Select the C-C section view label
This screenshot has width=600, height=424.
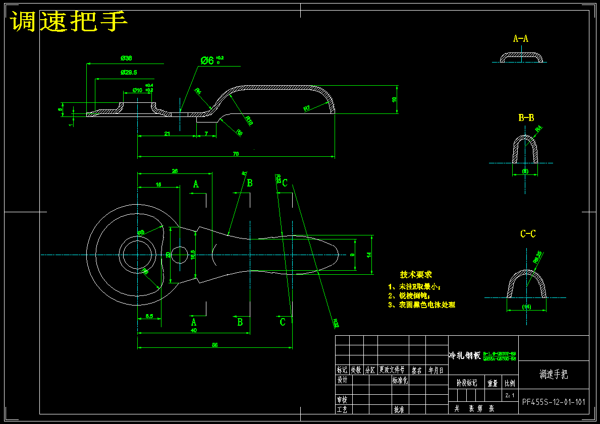tap(528, 234)
